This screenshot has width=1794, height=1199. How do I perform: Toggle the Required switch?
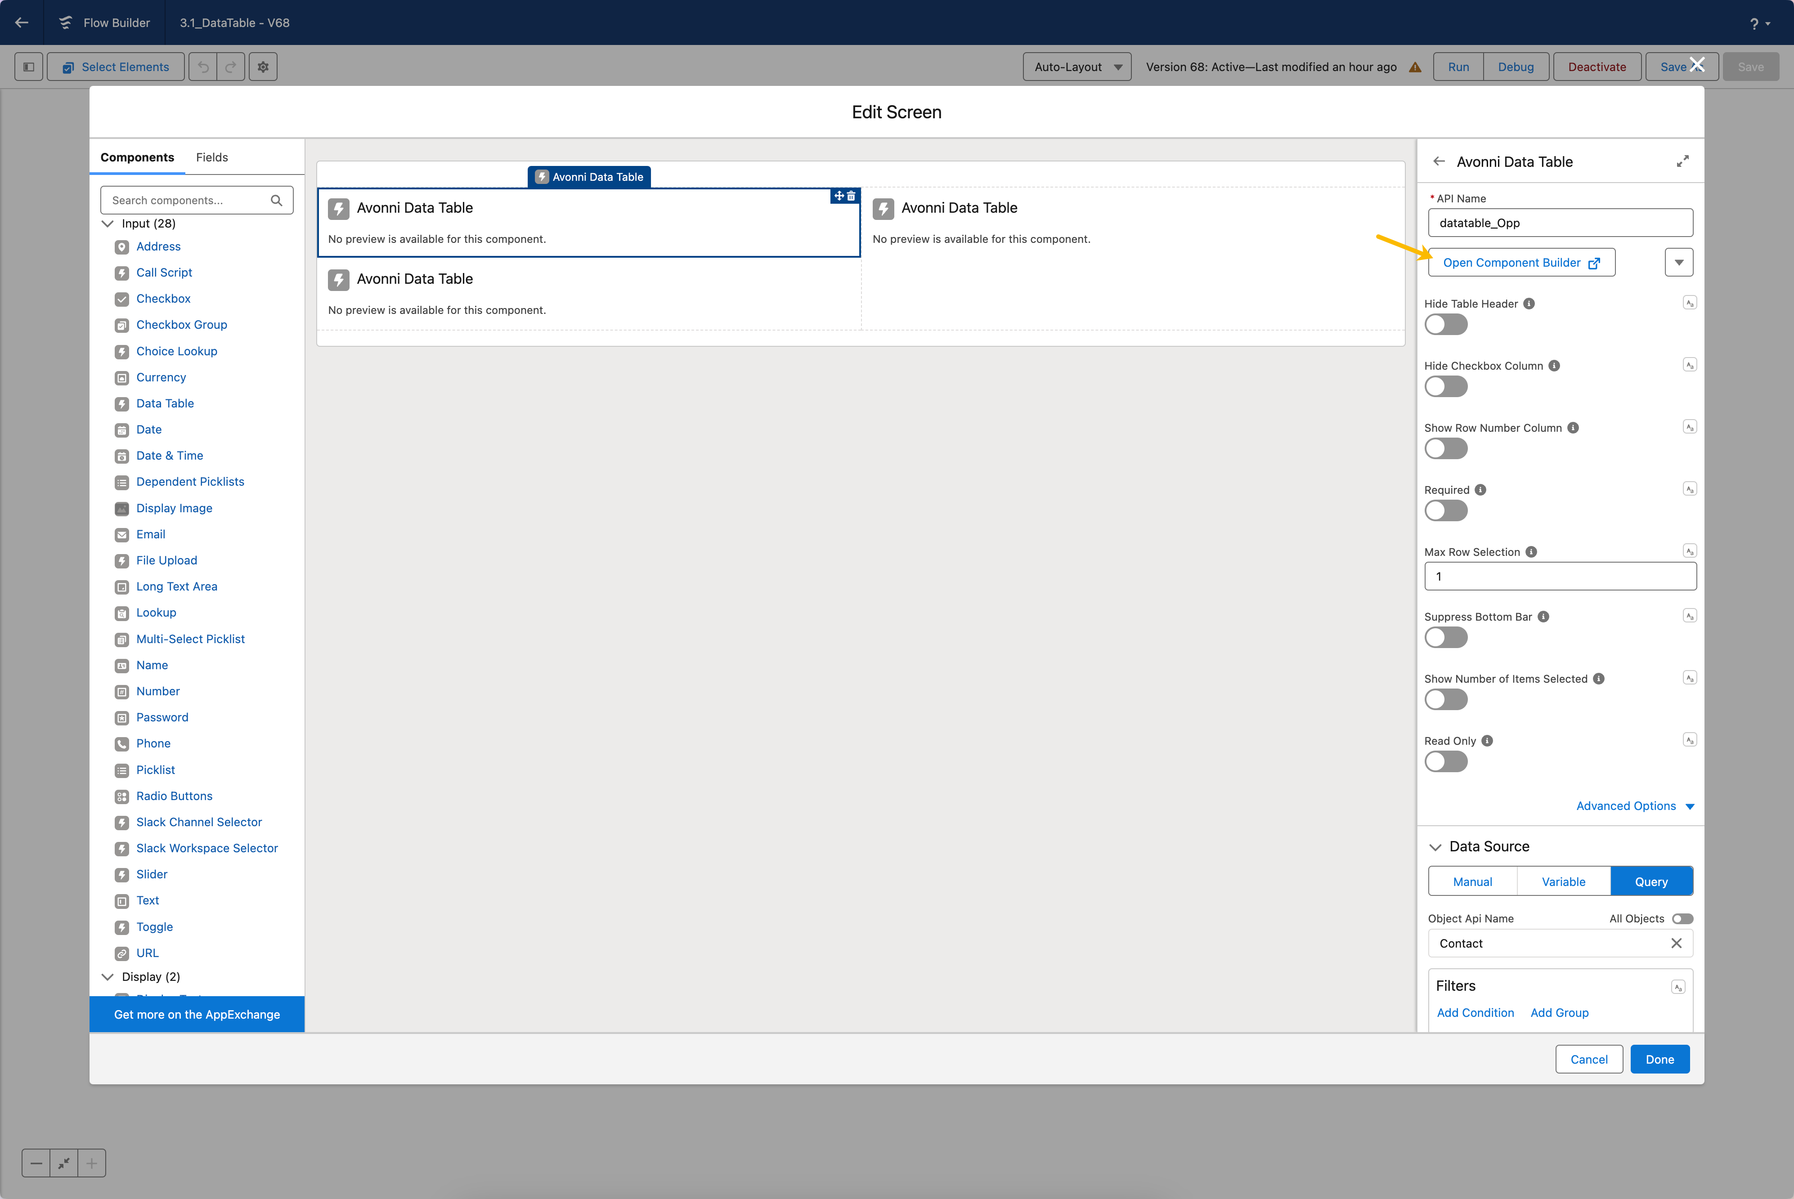tap(1445, 510)
